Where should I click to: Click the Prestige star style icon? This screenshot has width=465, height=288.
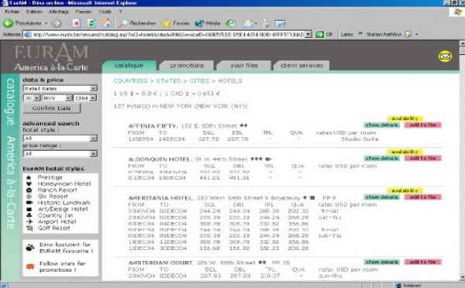click(29, 177)
